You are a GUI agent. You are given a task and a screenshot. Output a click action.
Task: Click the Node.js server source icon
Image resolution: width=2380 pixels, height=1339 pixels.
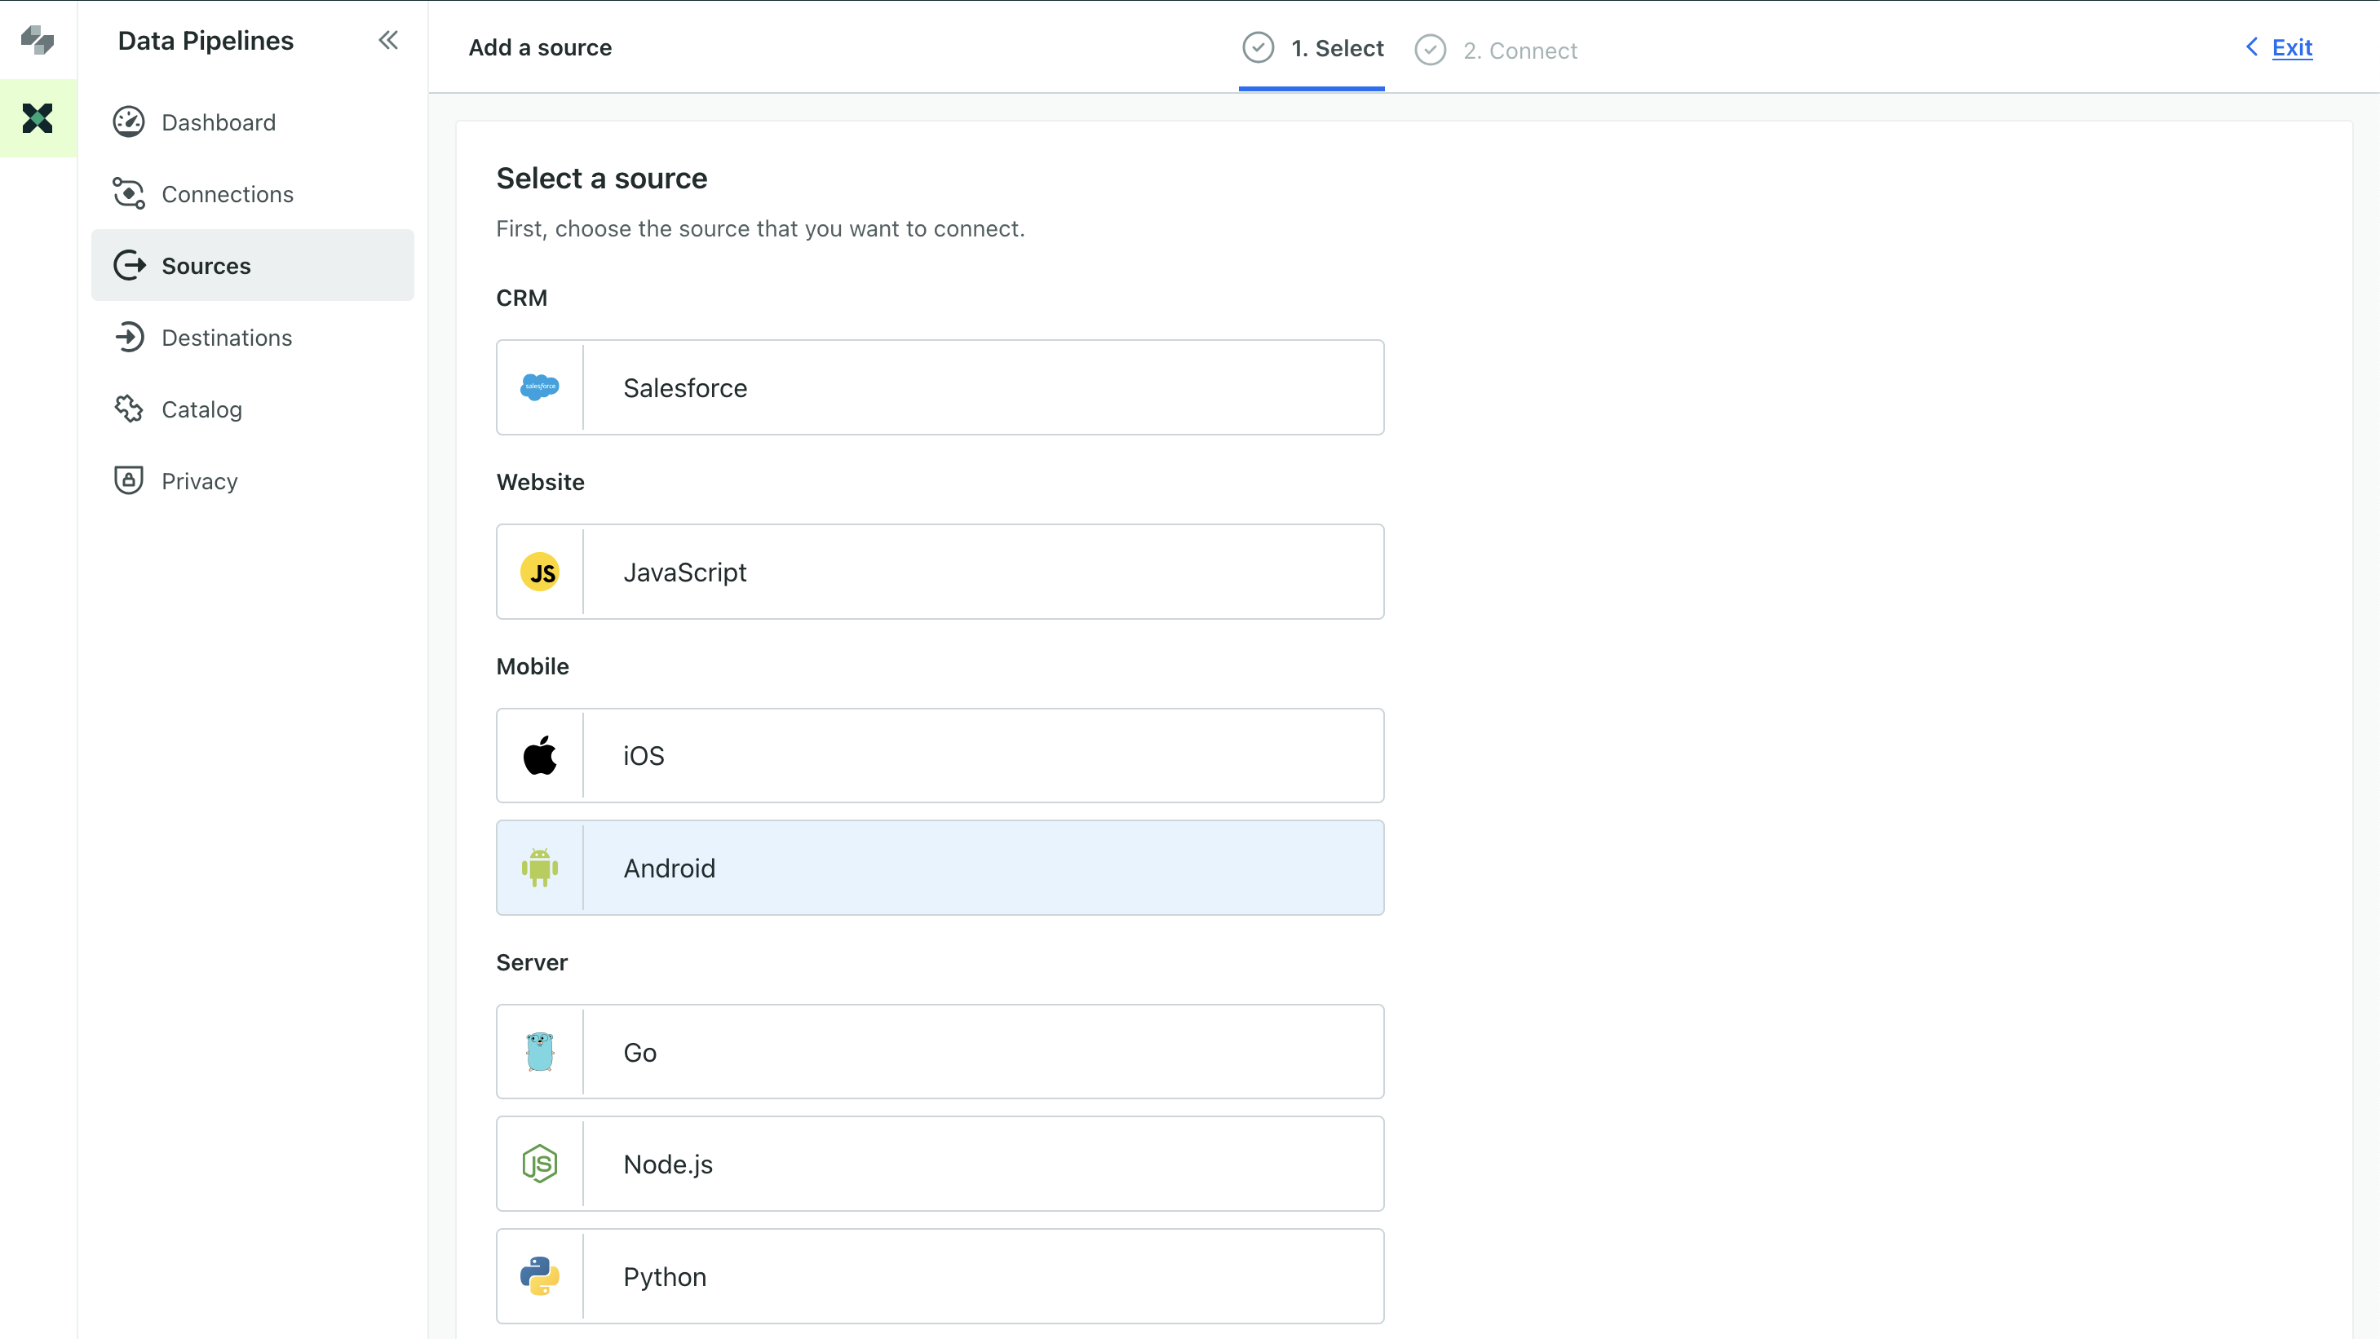click(x=539, y=1164)
